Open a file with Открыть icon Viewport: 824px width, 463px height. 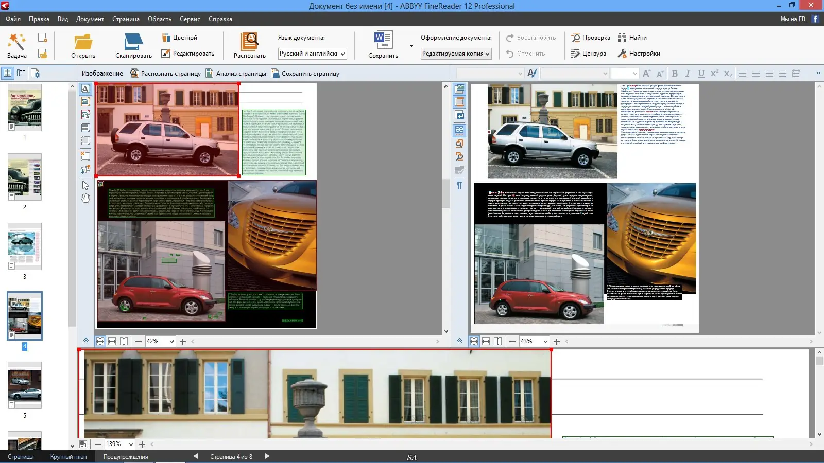point(83,42)
